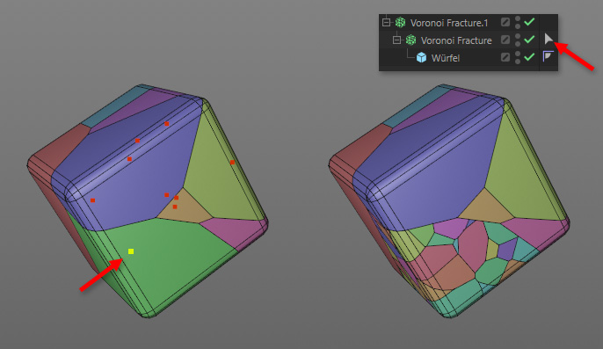The image size is (603, 349).
Task: Collapse the Voronoi Fracture.1 tree node
Action: click(386, 22)
